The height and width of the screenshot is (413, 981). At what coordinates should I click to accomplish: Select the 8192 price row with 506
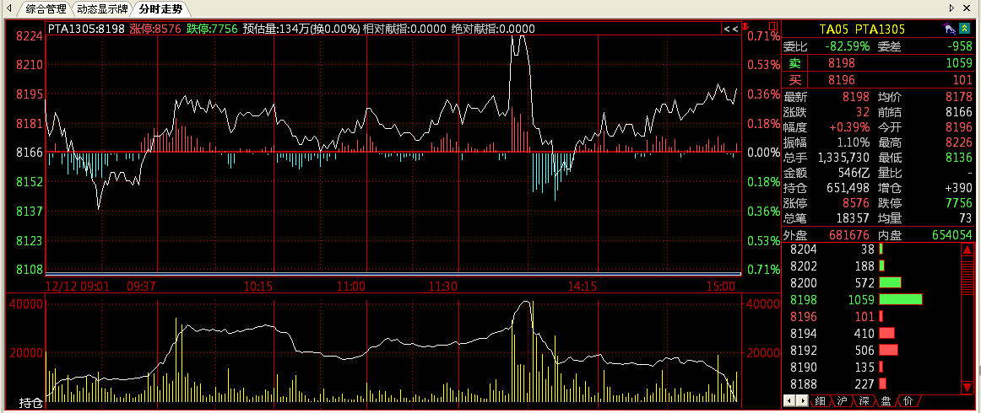coord(870,350)
